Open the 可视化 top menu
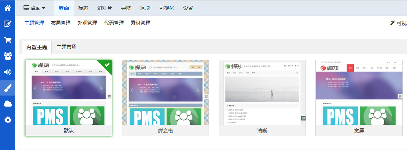This screenshot has height=150, width=407. tap(166, 8)
